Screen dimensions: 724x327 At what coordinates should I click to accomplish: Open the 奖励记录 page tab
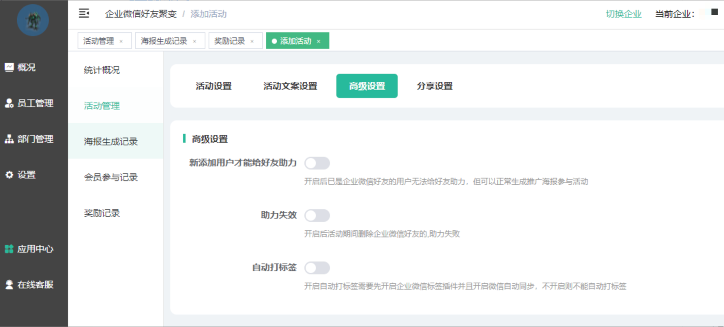pos(230,41)
